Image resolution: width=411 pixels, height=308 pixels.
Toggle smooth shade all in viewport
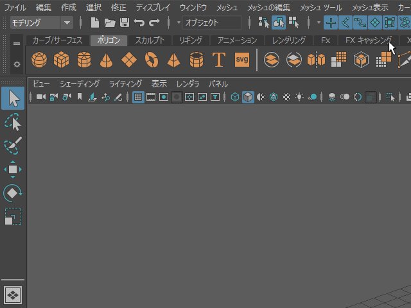248,97
